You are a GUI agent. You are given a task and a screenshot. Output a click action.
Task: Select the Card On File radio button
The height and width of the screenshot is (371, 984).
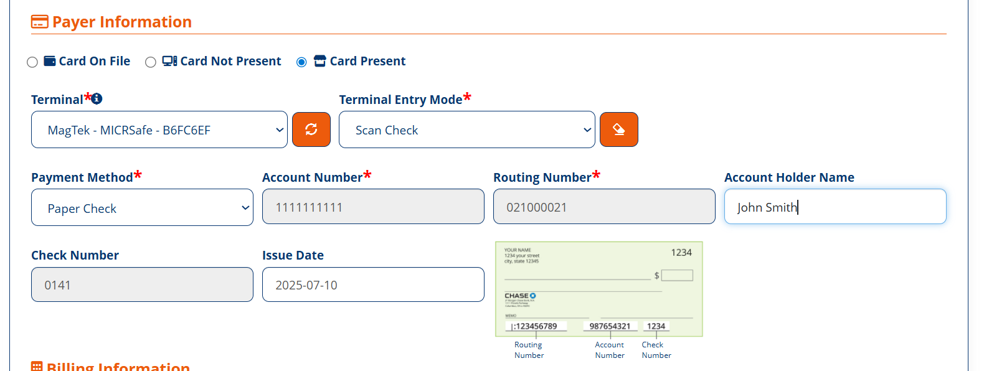tap(32, 62)
